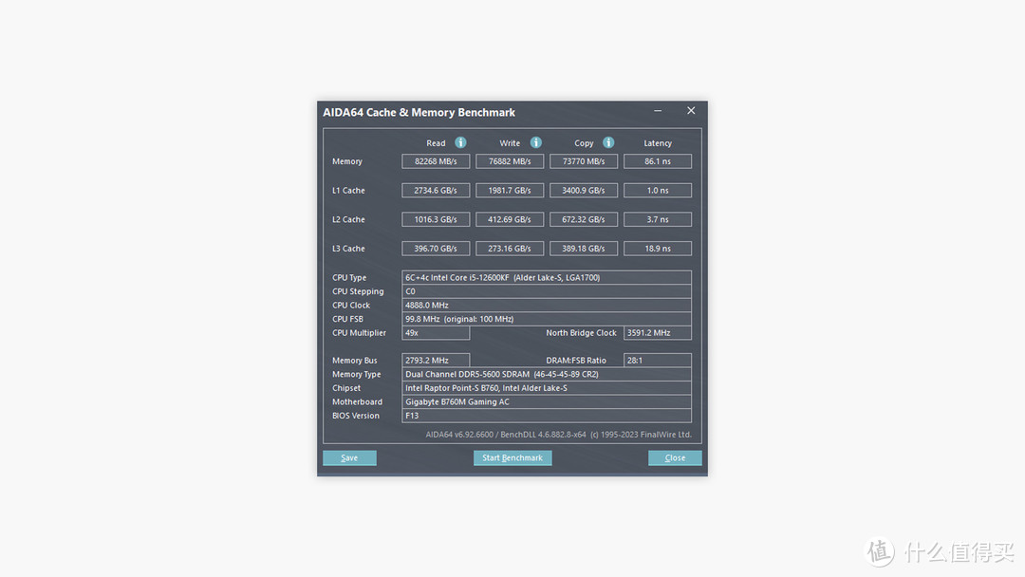1025x577 pixels.
Task: Click the Read column header text
Action: (x=436, y=143)
